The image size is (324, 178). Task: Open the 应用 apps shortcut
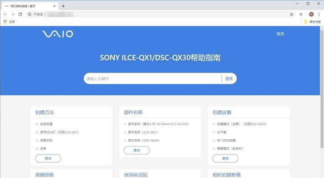click(x=9, y=22)
